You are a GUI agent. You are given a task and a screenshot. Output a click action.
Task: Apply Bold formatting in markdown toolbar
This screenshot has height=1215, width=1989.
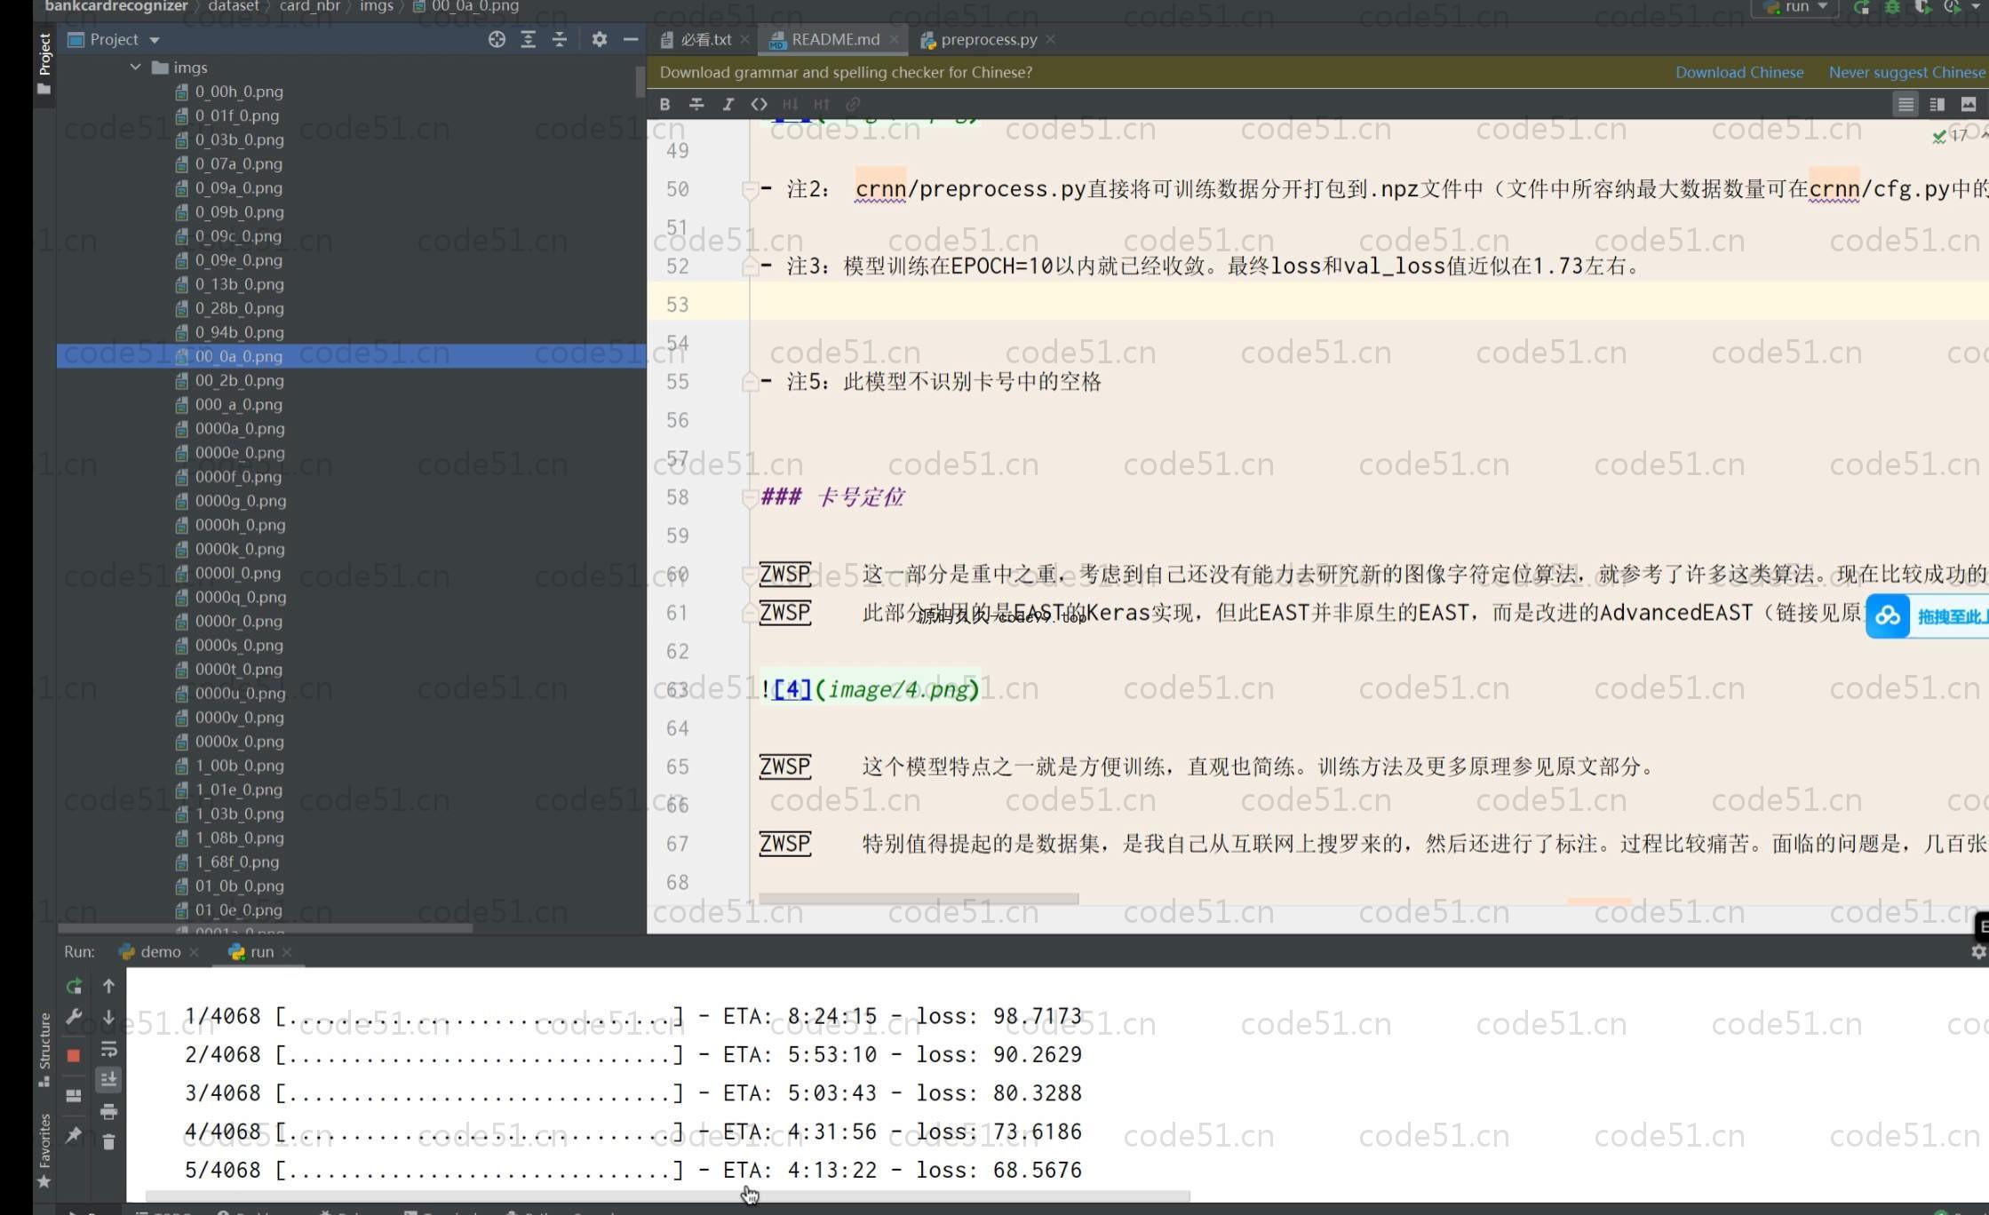pos(664,104)
